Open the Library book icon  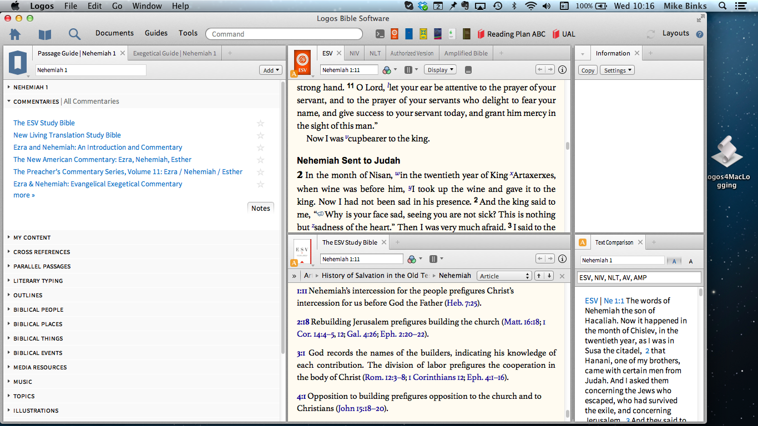tap(45, 34)
